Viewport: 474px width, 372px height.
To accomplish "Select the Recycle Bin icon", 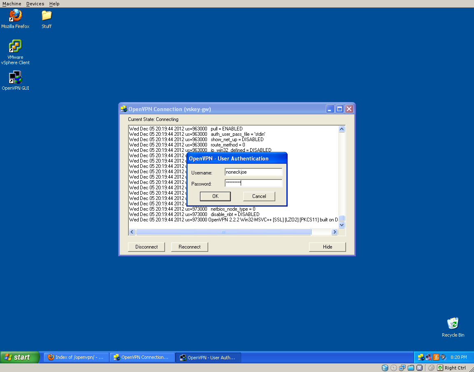I will tap(453, 327).
